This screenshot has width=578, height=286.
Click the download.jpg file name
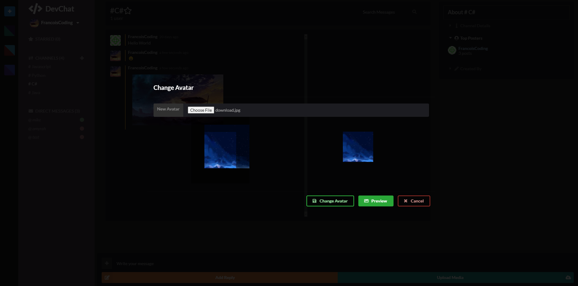coord(228,110)
